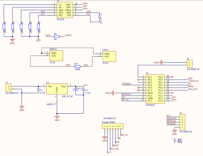Click the INPUT1 XT30 connector

coord(56,56)
